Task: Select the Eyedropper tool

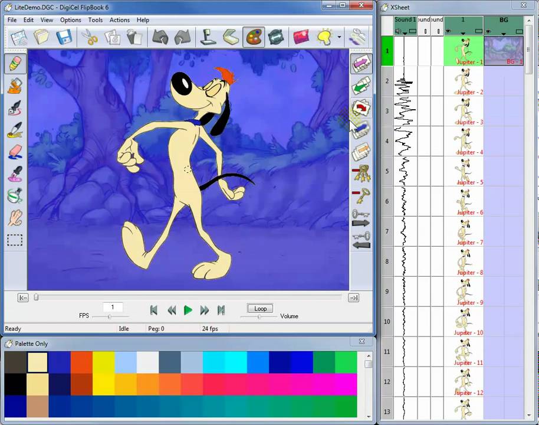Action: coord(15,174)
